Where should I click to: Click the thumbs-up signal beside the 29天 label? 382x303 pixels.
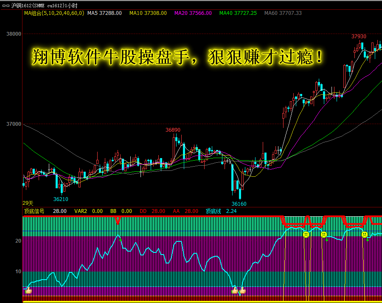[28, 291]
